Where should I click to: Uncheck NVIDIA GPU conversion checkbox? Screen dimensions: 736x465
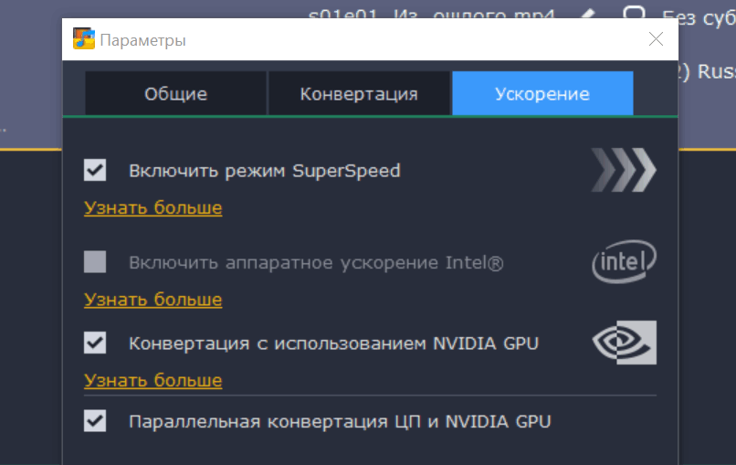tap(95, 343)
